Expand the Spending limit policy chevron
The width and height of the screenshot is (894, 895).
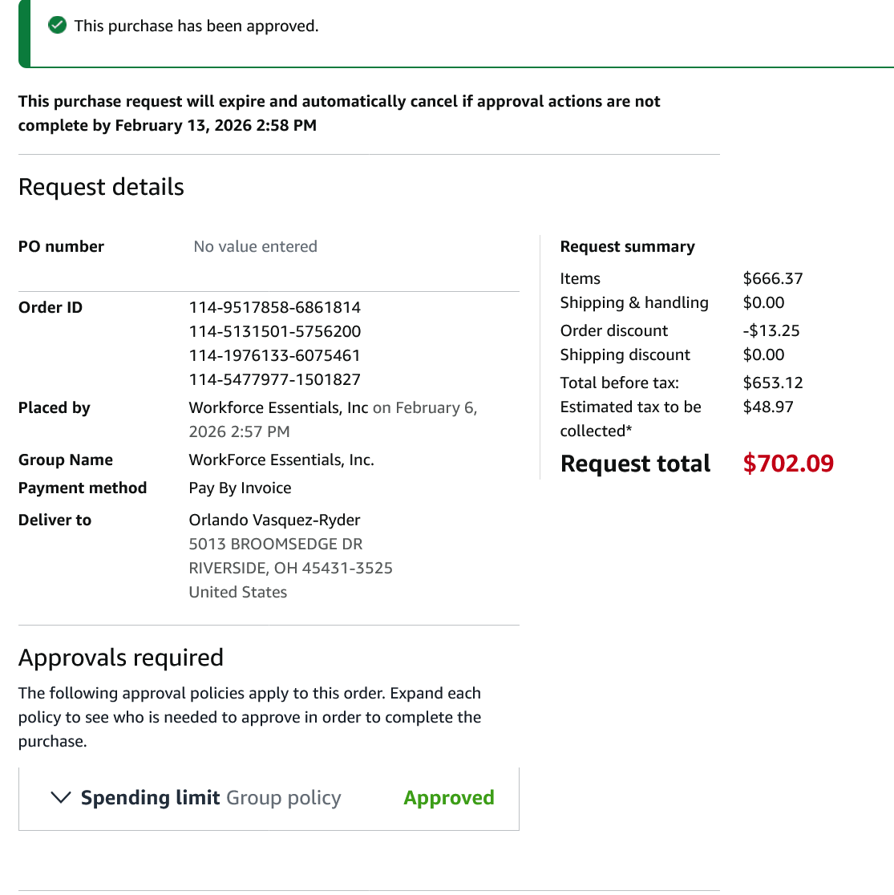61,797
